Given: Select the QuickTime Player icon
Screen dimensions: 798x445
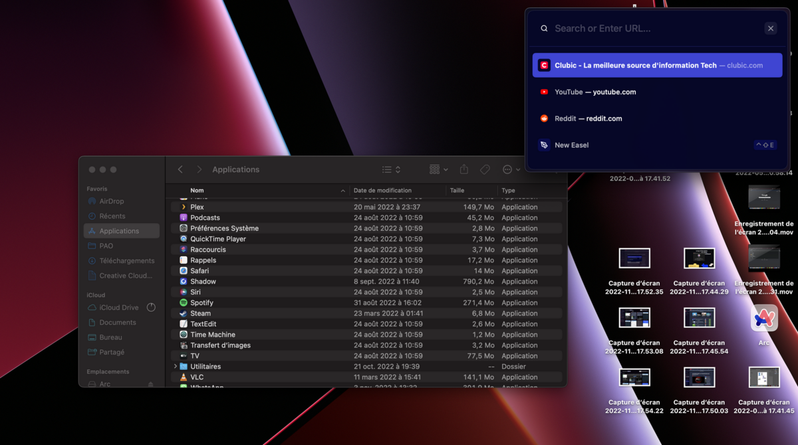Looking at the screenshot, I should 184,239.
